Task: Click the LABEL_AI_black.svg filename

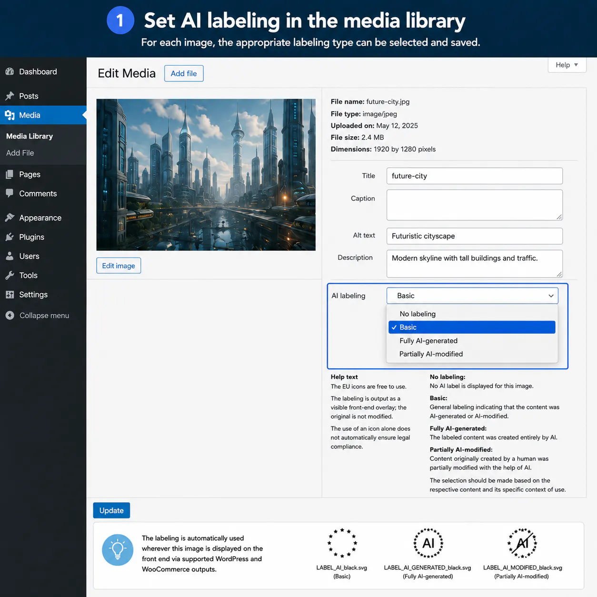Action: 342,567
